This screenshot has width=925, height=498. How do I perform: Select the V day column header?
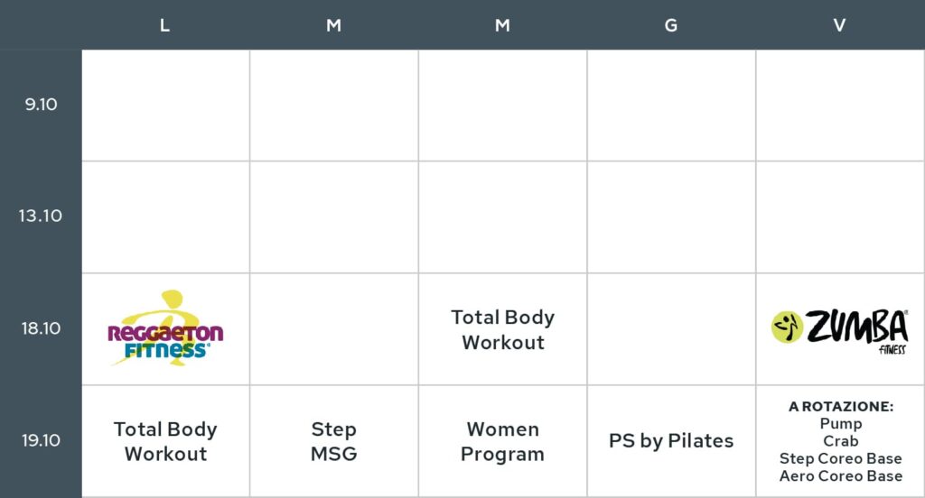coord(839,25)
